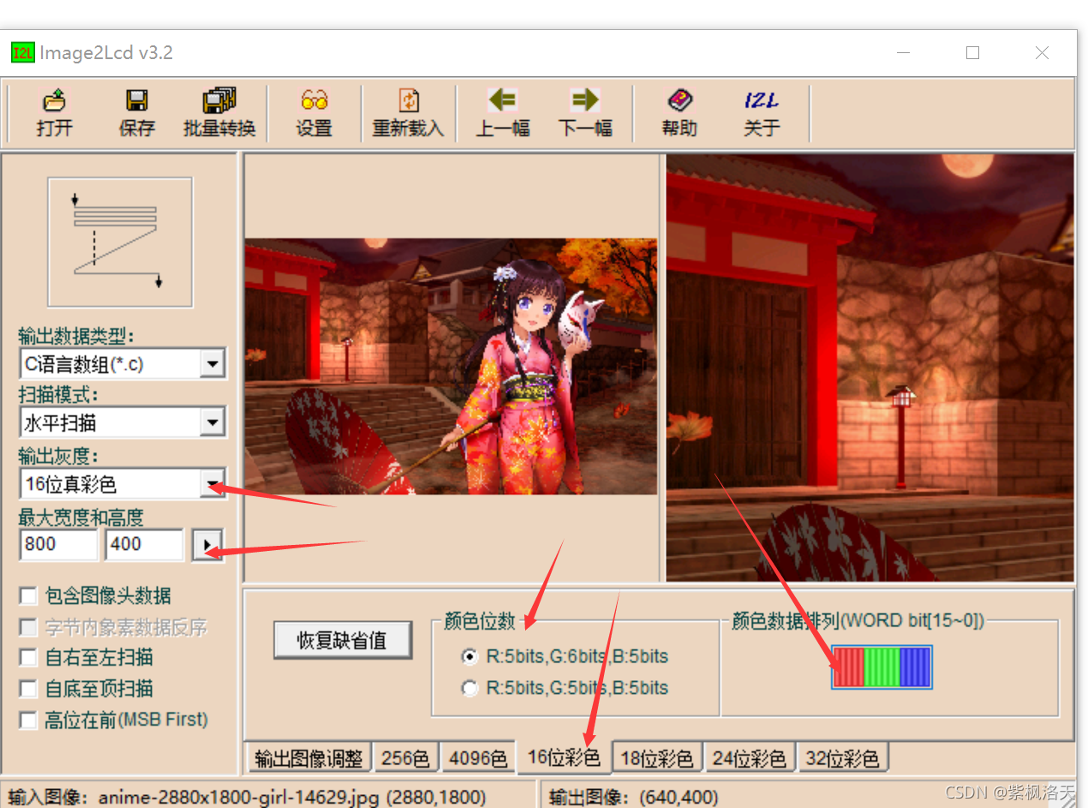
Task: Expand the 扫描模式 dropdown
Action: (x=212, y=422)
